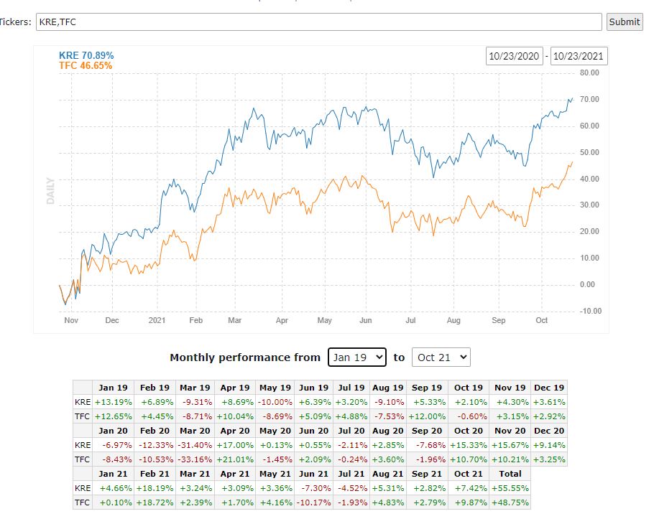Viewport: 654px width, 519px height.
Task: Click the blue KRE 70.89% legend label
Action: [x=86, y=55]
